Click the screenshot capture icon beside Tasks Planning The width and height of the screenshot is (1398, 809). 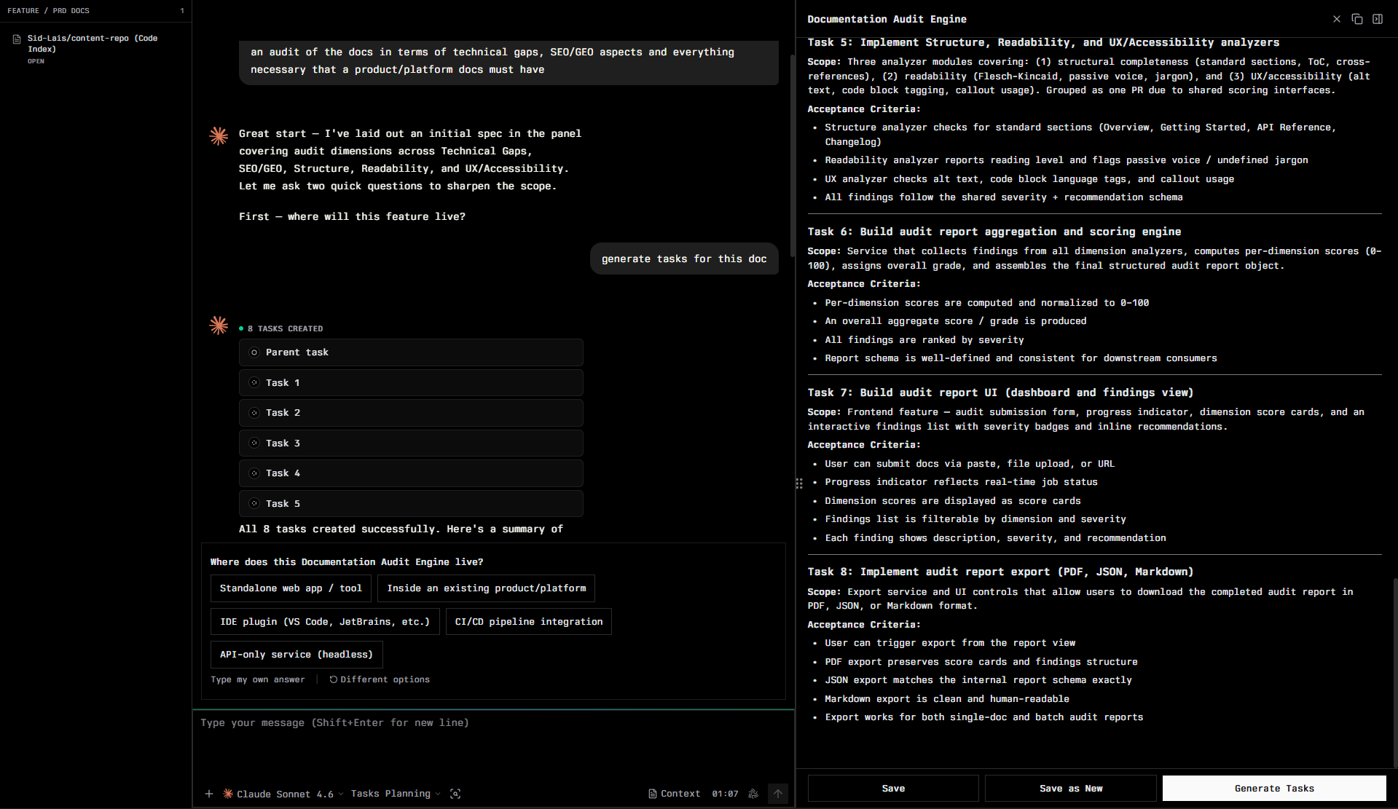(x=455, y=794)
